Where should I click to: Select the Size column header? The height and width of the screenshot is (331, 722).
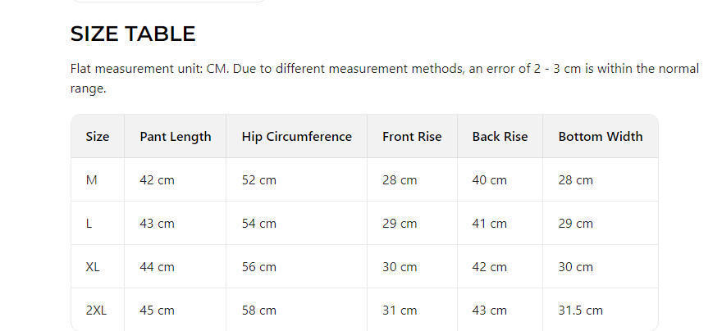[x=98, y=137]
